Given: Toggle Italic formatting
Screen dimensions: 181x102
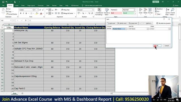Looking at the screenshot, I should (x=23, y=13).
